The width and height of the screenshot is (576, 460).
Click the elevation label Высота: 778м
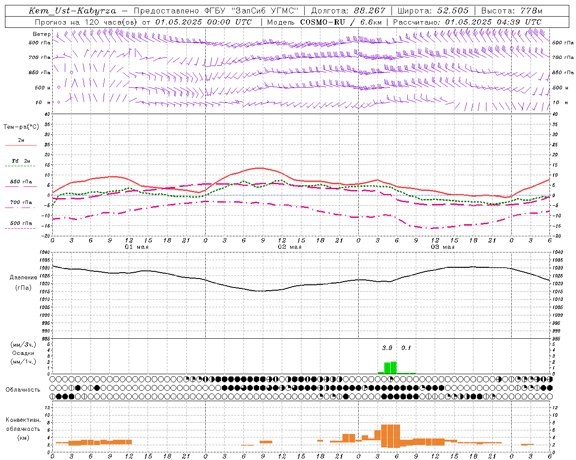512,11
